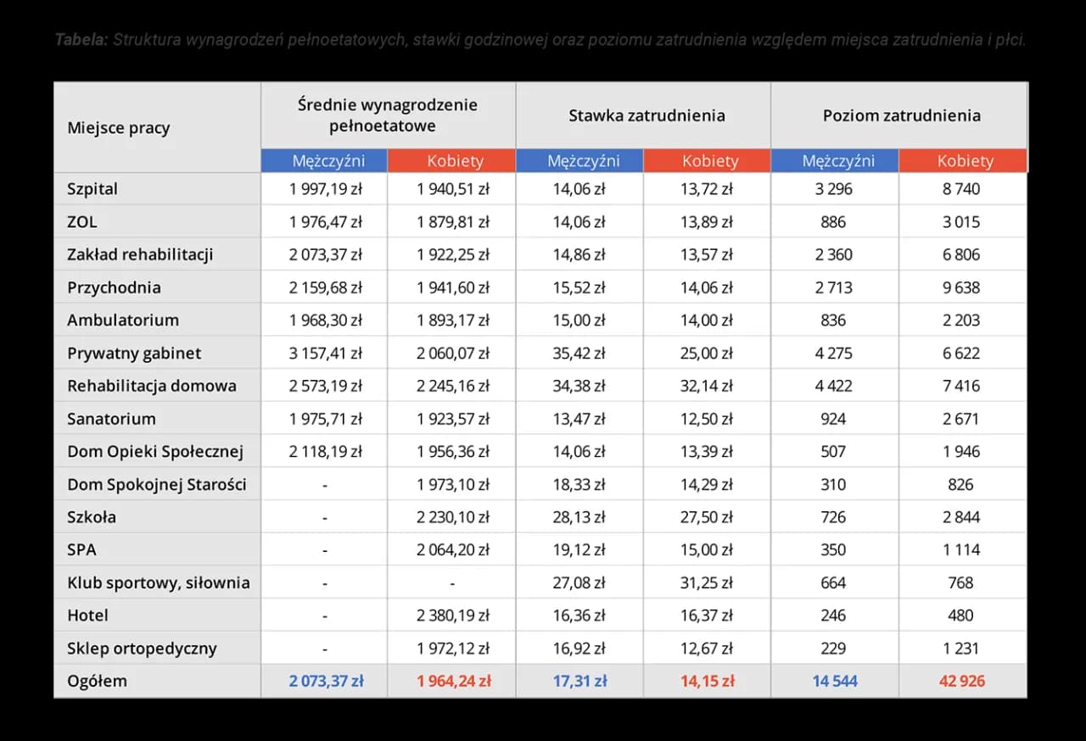Click the "Ogółem" total row label

tap(97, 681)
